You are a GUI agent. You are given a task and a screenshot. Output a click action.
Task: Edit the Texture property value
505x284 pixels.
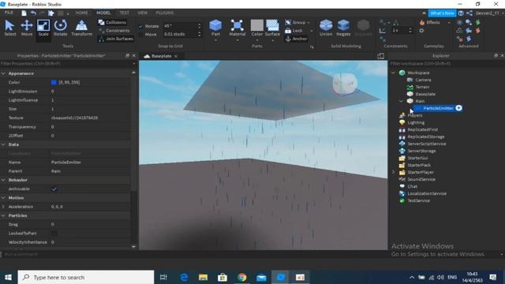pyautogui.click(x=90, y=118)
